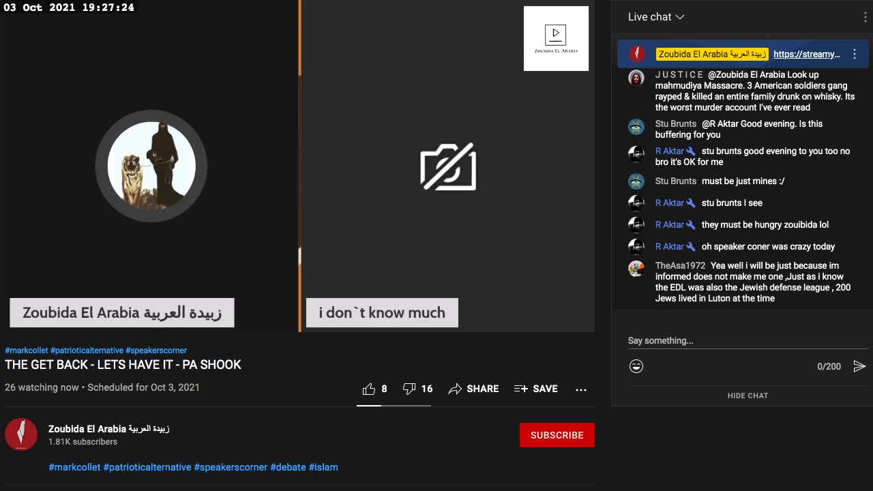This screenshot has height=491, width=873.
Task: Click TheAsa1972 avatar in chat
Action: 636,268
